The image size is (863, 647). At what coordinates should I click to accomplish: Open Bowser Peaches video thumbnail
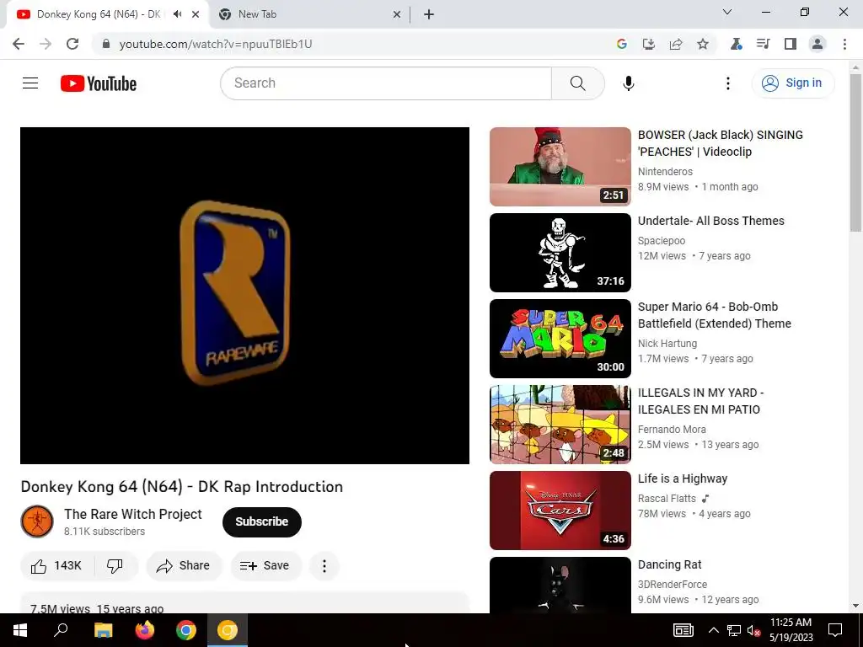[560, 167]
